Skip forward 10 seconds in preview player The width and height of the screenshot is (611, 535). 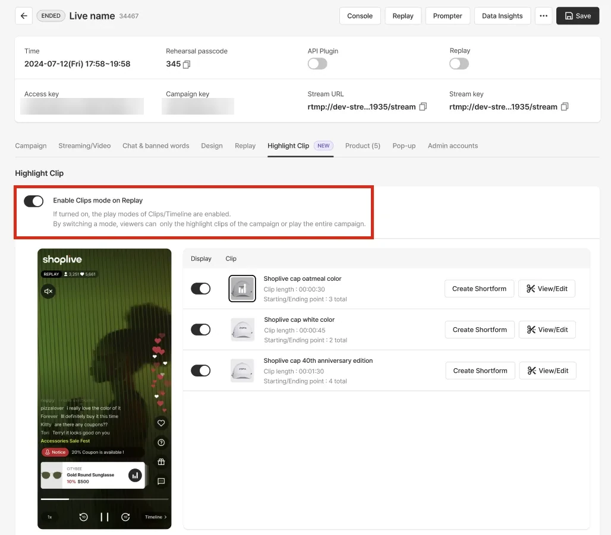tap(125, 517)
